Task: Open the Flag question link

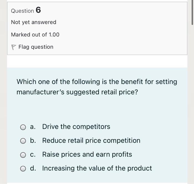Action: point(36,47)
